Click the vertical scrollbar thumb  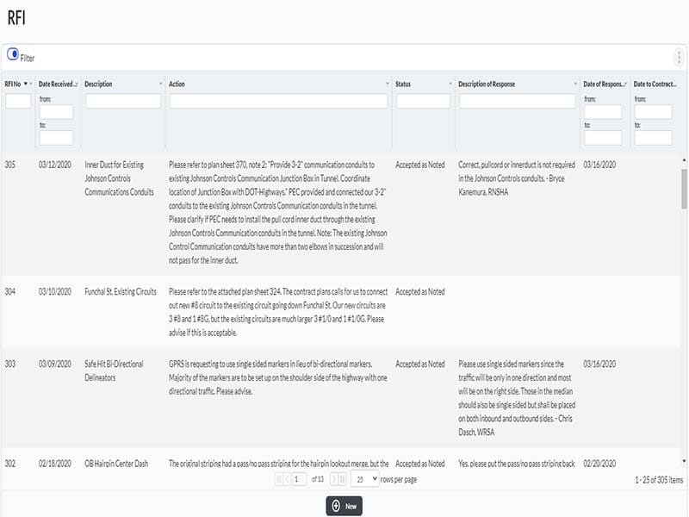tap(684, 190)
